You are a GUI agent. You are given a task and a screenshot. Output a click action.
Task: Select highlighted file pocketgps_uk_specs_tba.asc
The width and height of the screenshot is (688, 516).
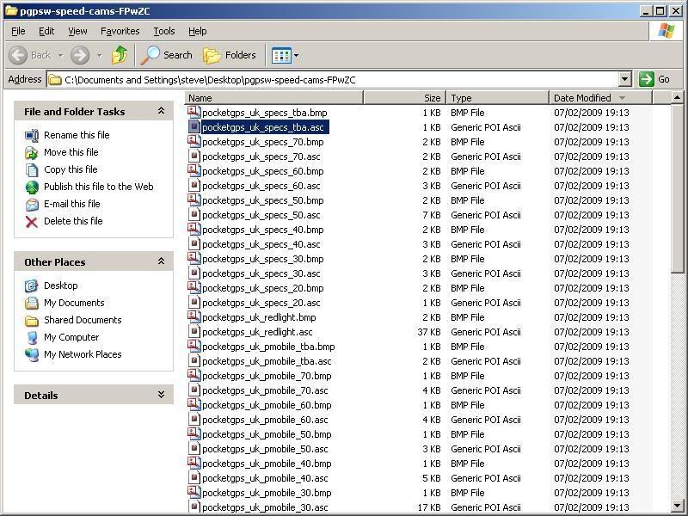265,127
